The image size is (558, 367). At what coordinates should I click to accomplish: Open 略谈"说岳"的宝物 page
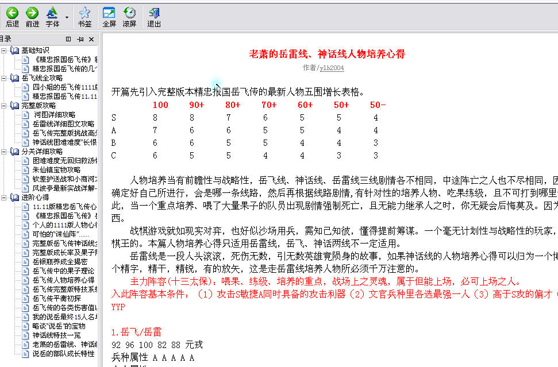click(x=59, y=326)
